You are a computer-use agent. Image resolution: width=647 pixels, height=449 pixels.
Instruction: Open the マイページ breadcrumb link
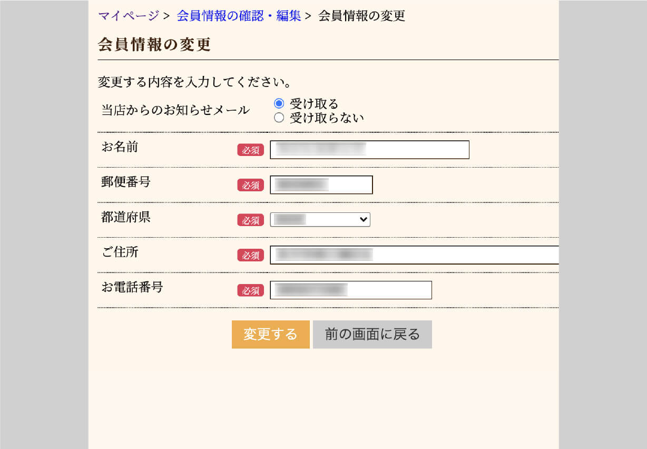point(129,16)
